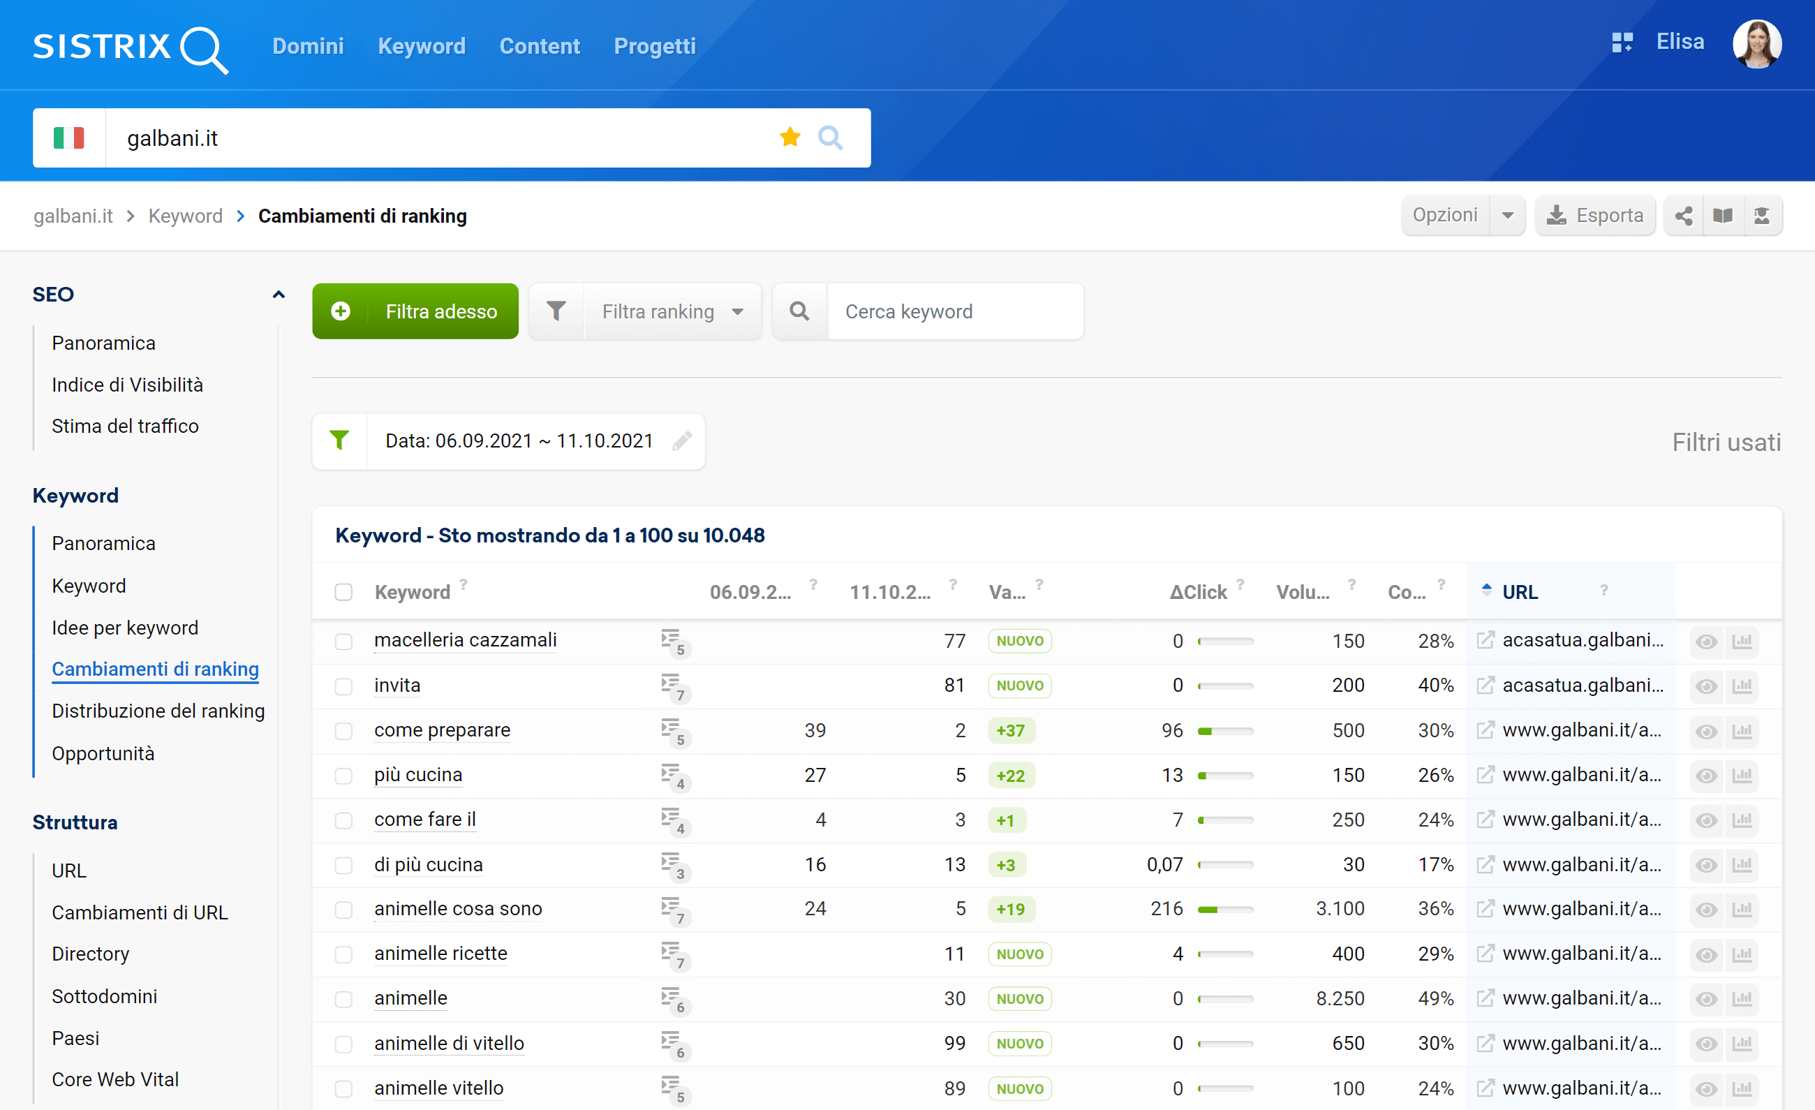Open the Opzioni dropdown arrow
Image resolution: width=1815 pixels, height=1110 pixels.
(1508, 216)
